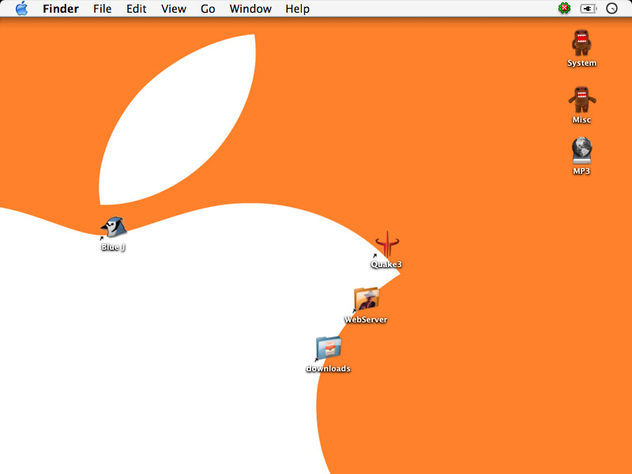
Task: Open the Finder application menu
Action: pos(61,9)
